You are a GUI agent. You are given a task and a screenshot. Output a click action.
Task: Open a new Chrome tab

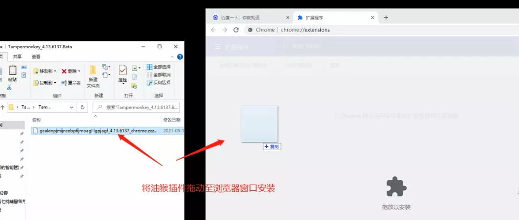(386, 18)
